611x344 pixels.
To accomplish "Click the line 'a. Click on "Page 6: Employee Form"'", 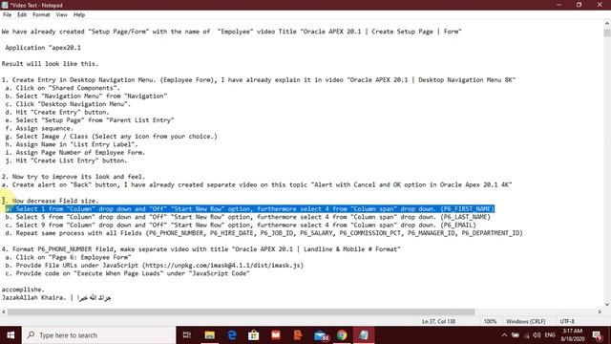I will click(68, 257).
